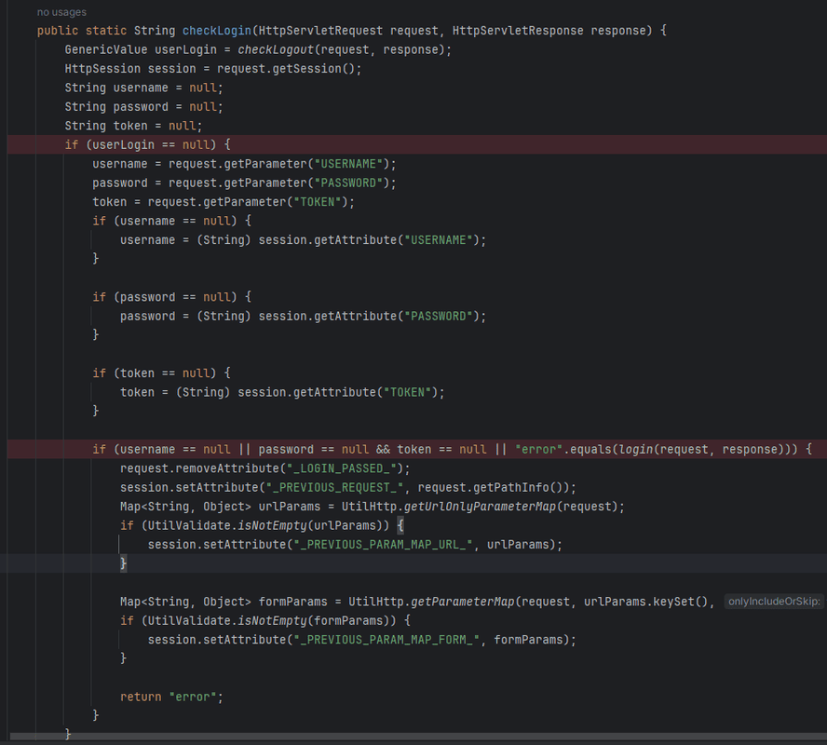The width and height of the screenshot is (827, 745).
Task: Click the onlyIncludeOrSkip parameter hint
Action: pyautogui.click(x=774, y=602)
